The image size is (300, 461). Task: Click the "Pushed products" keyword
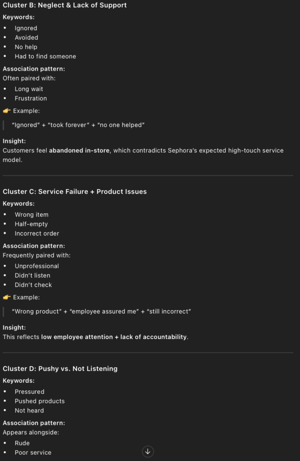(40, 401)
